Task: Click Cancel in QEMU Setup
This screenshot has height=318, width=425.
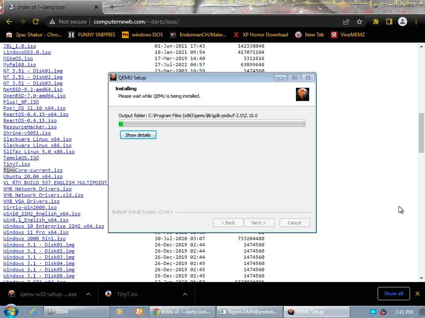Action: tap(295, 223)
